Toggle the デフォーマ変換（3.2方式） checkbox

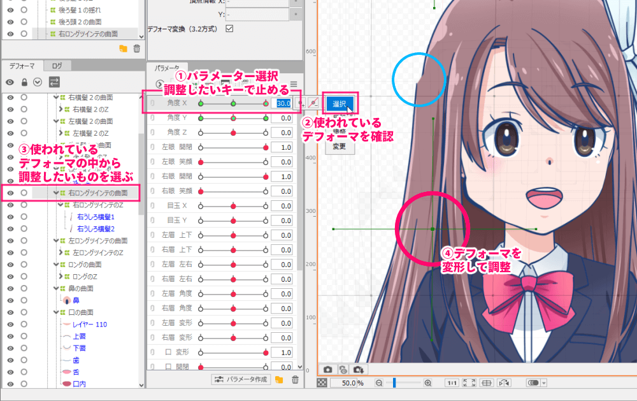pos(229,29)
